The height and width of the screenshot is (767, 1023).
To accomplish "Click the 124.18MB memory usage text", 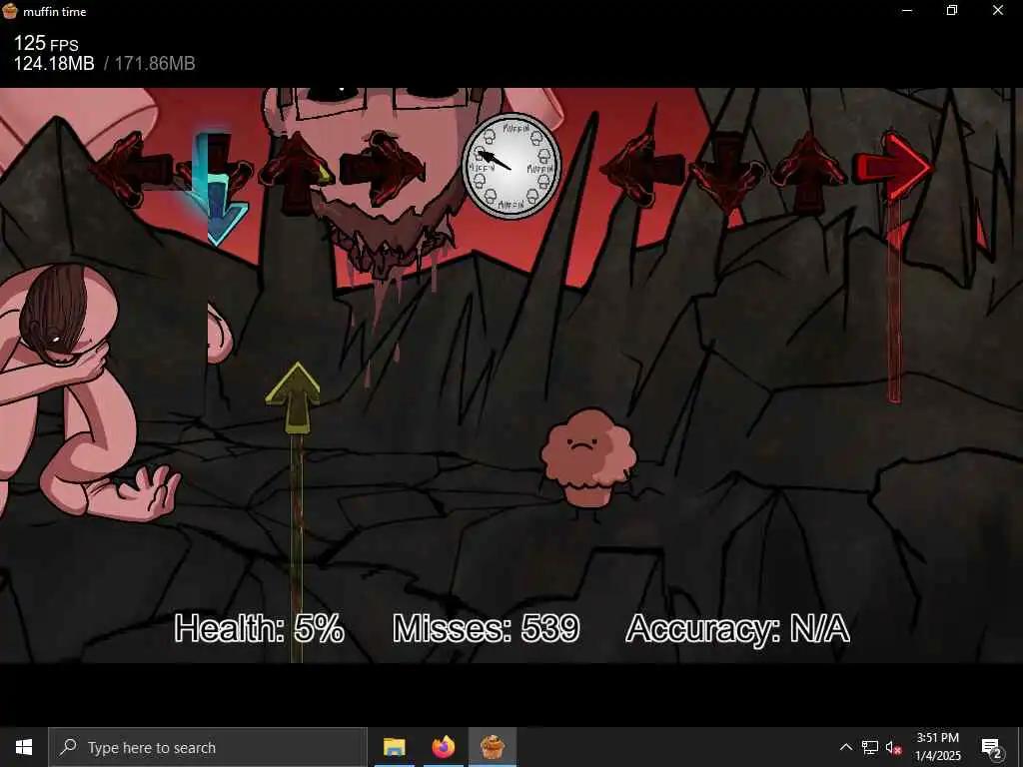I will pyautogui.click(x=54, y=64).
